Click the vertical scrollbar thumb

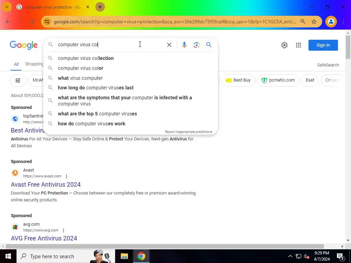pyautogui.click(x=348, y=47)
